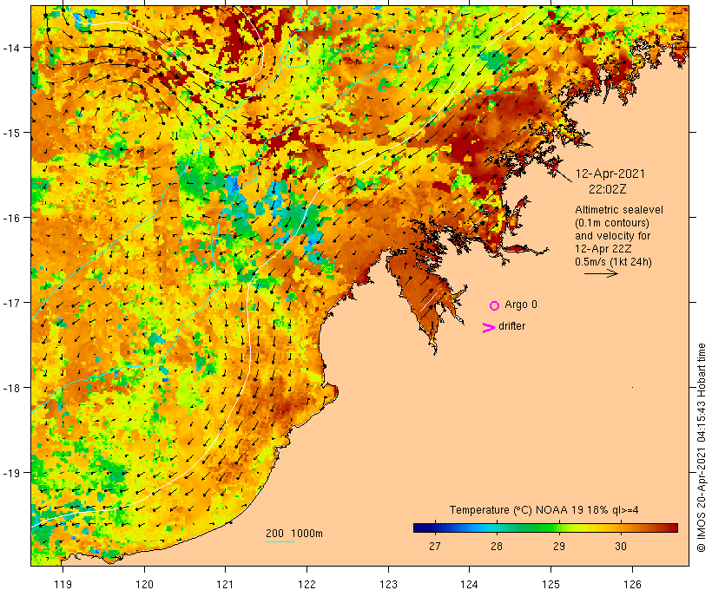The height and width of the screenshot is (590, 712).
Task: Click the 30 color bar tick label
Action: click(621, 546)
